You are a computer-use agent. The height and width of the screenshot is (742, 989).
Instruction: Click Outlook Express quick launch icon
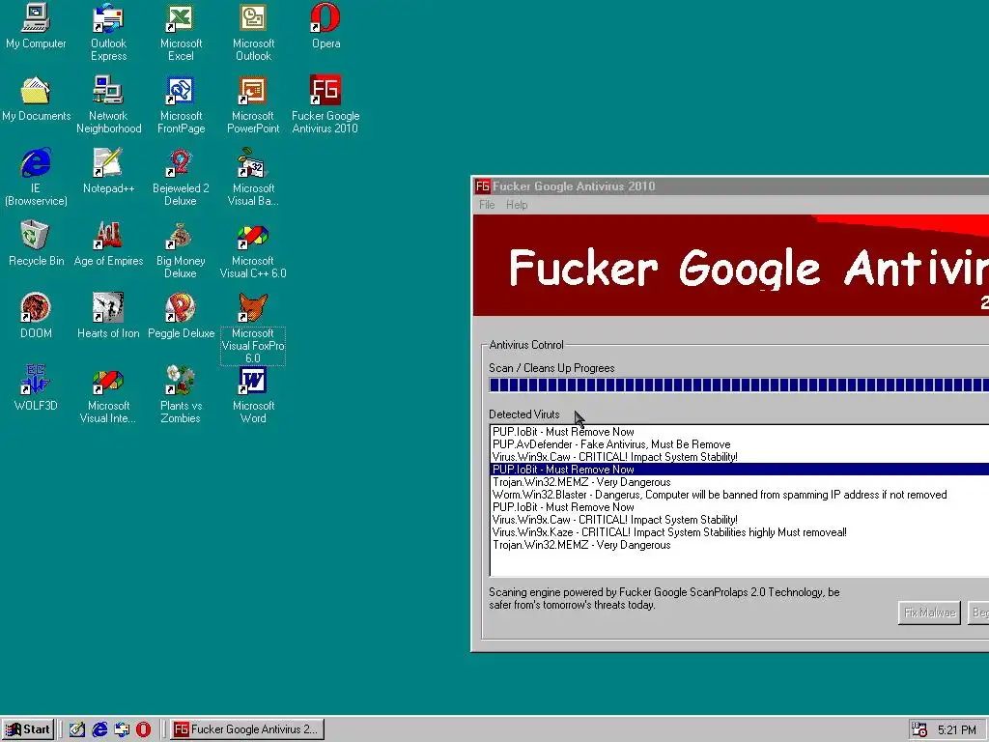click(x=122, y=729)
